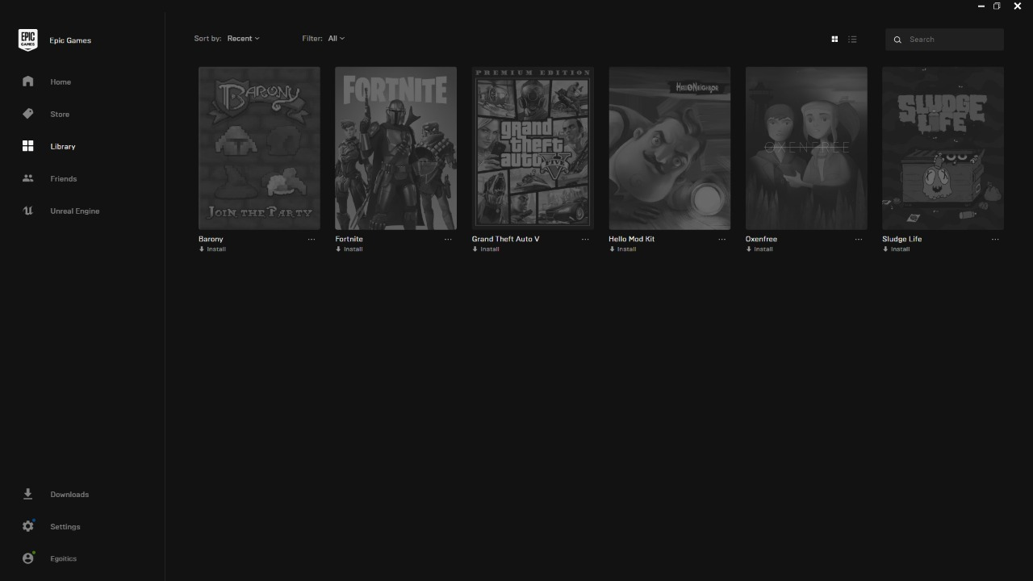Image resolution: width=1033 pixels, height=581 pixels.
Task: Click the Fortnite cover art
Action: pyautogui.click(x=395, y=148)
